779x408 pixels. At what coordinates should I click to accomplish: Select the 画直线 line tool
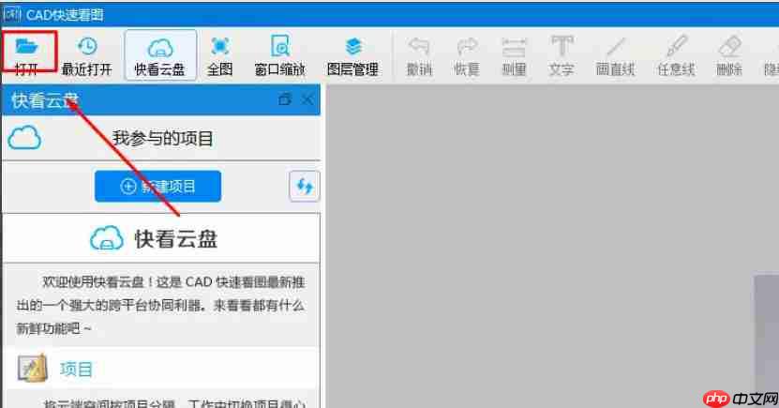click(x=616, y=55)
